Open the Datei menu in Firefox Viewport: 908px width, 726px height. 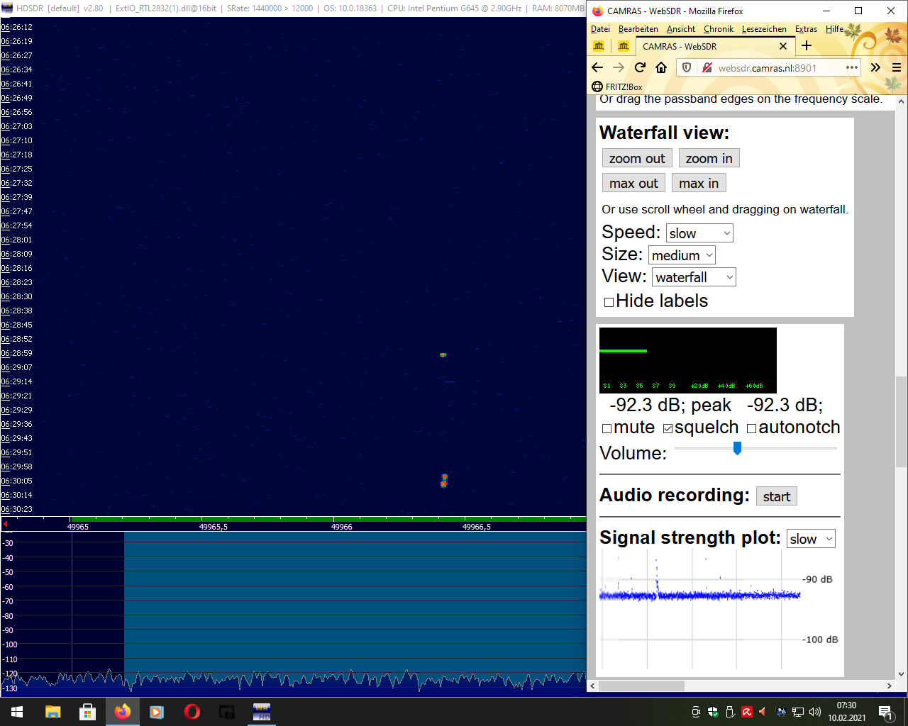[x=600, y=29]
